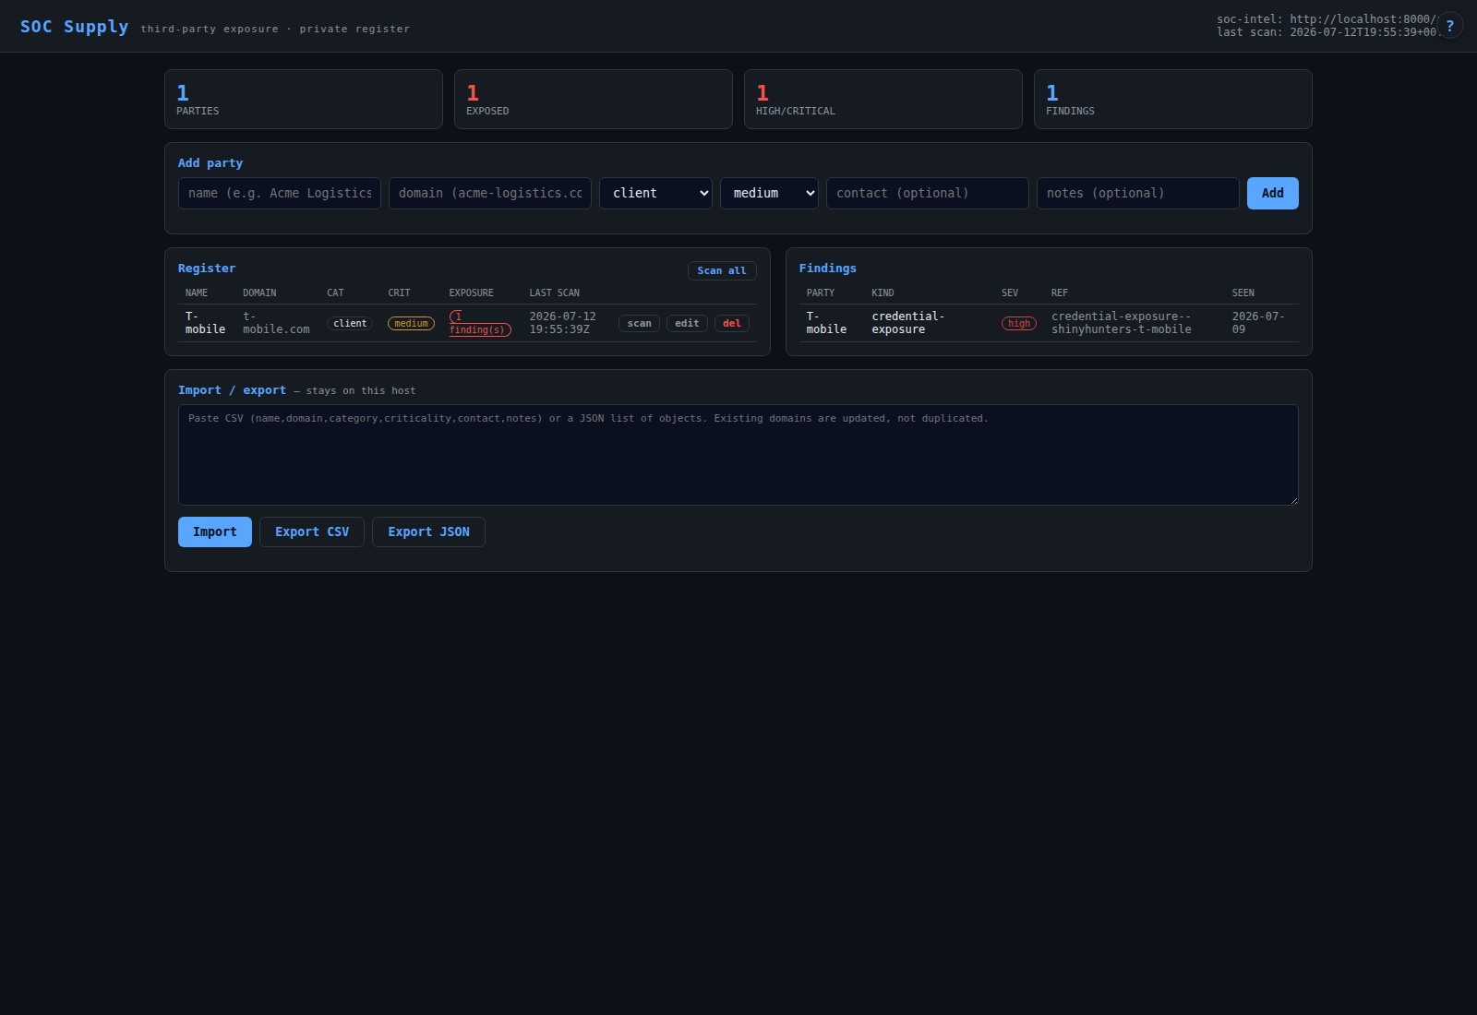The width and height of the screenshot is (1477, 1015).
Task: Focus the party name input field
Action: [280, 193]
